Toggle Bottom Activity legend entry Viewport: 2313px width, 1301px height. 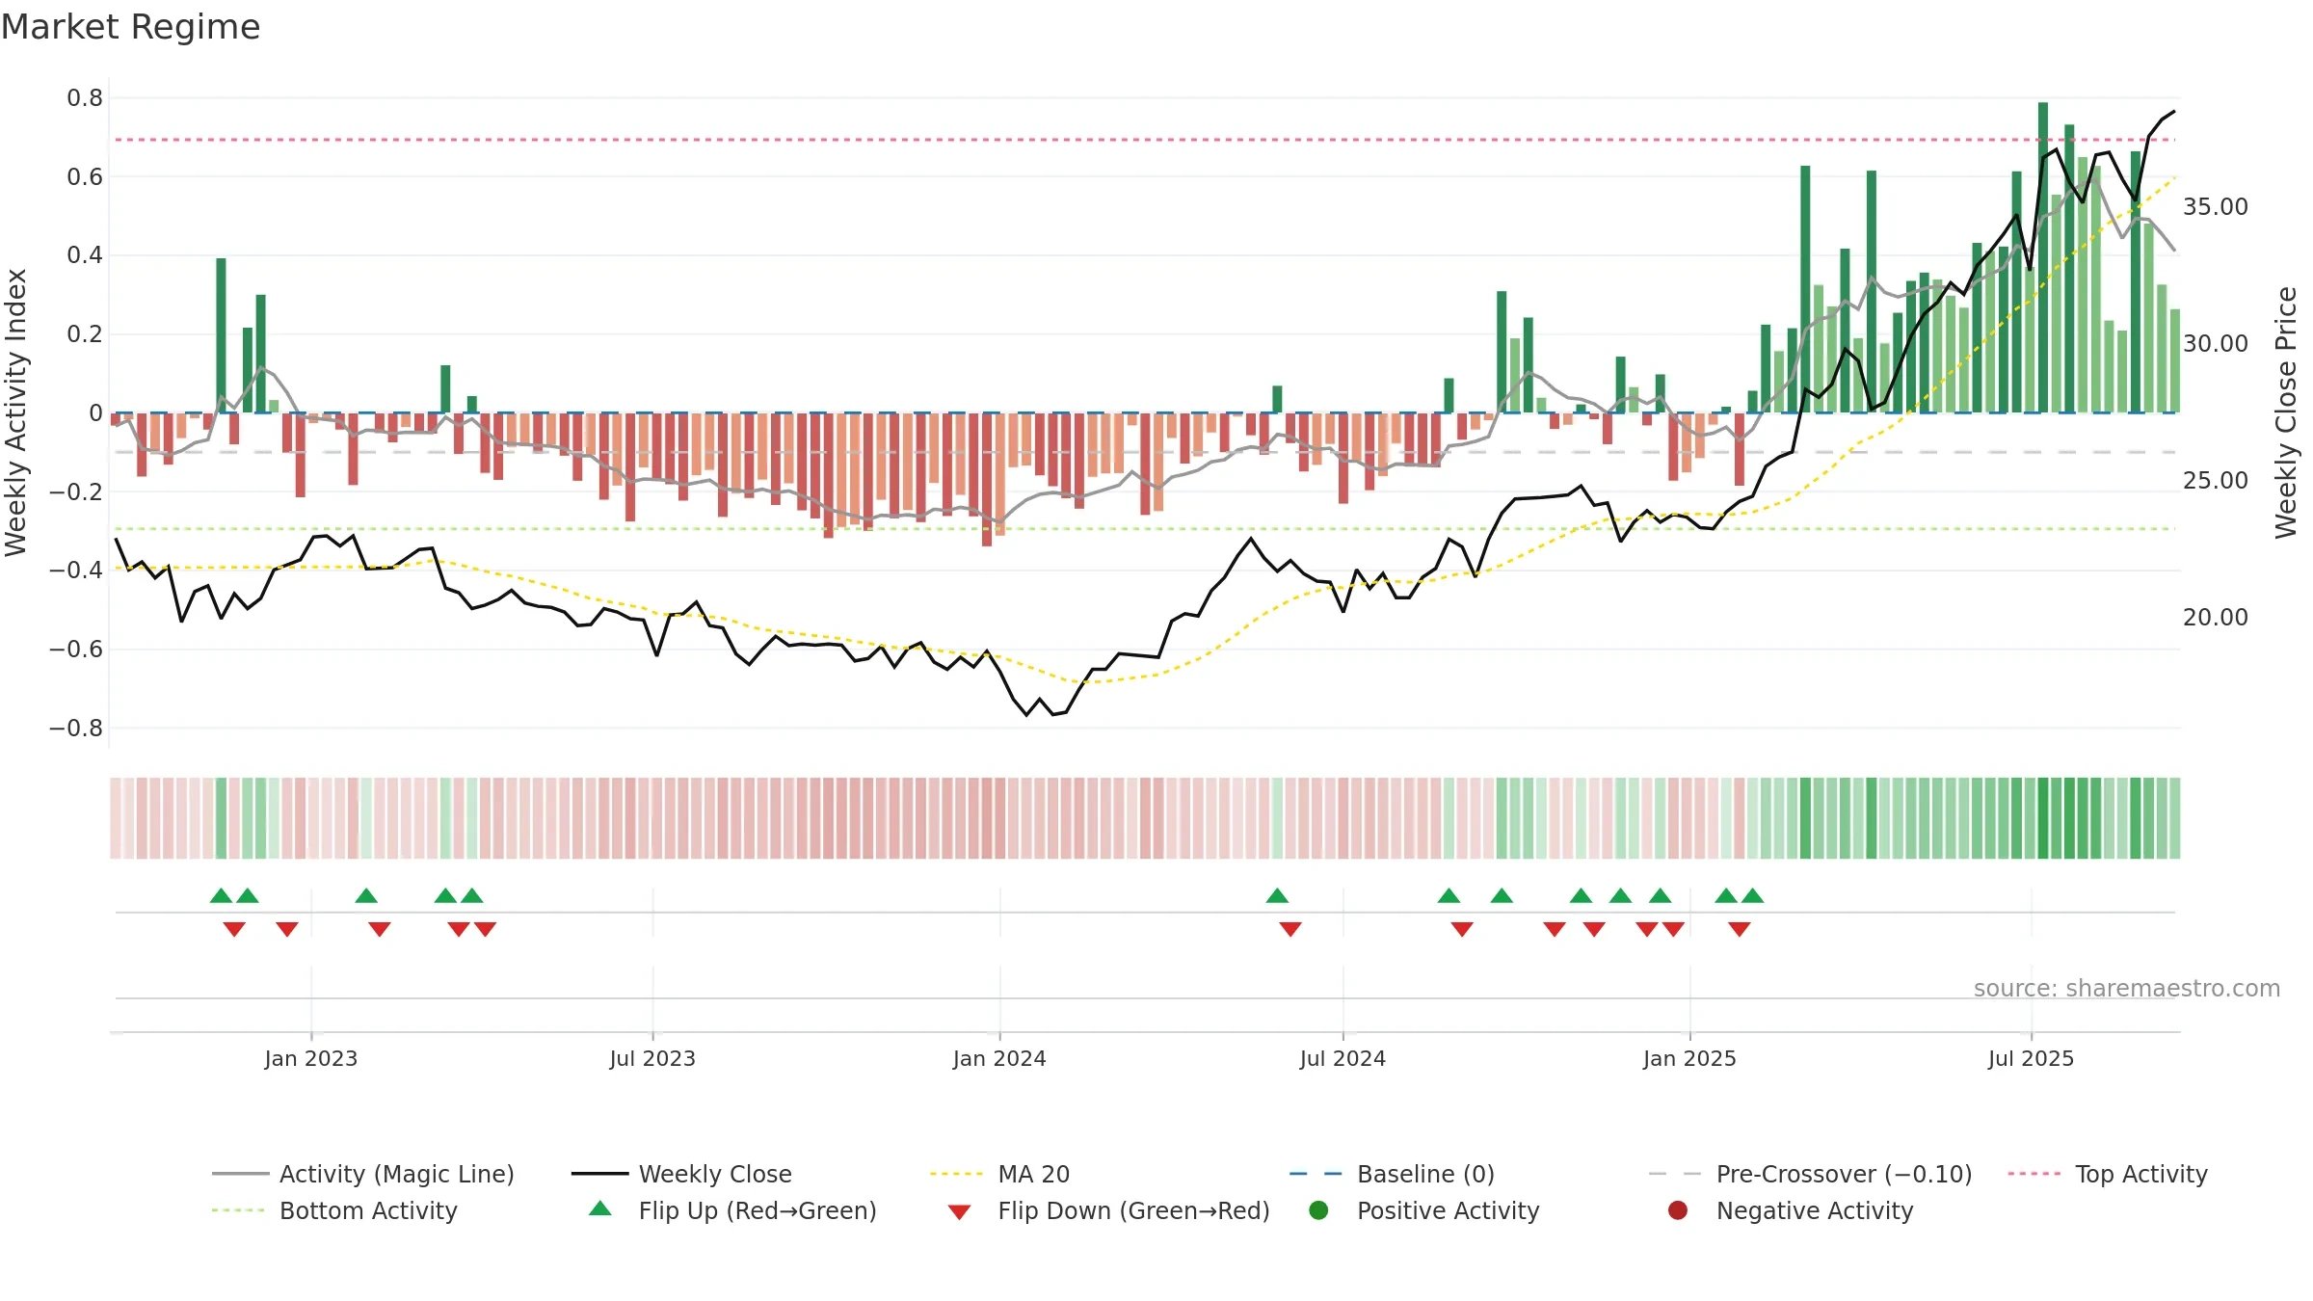[x=334, y=1210]
